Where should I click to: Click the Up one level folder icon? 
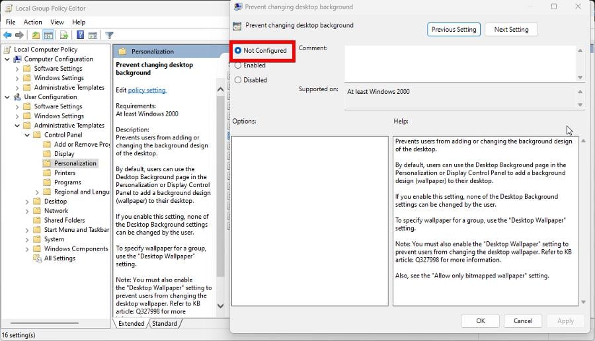(36, 35)
